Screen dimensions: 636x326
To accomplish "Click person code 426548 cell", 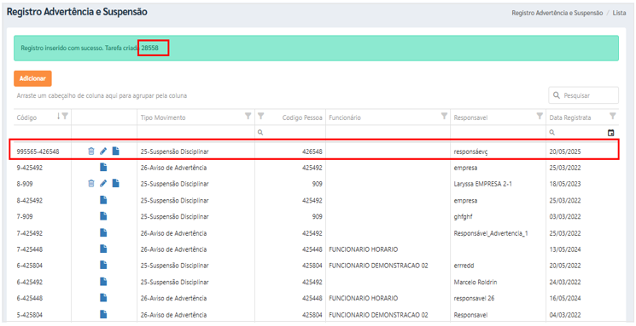I will click(x=312, y=152).
